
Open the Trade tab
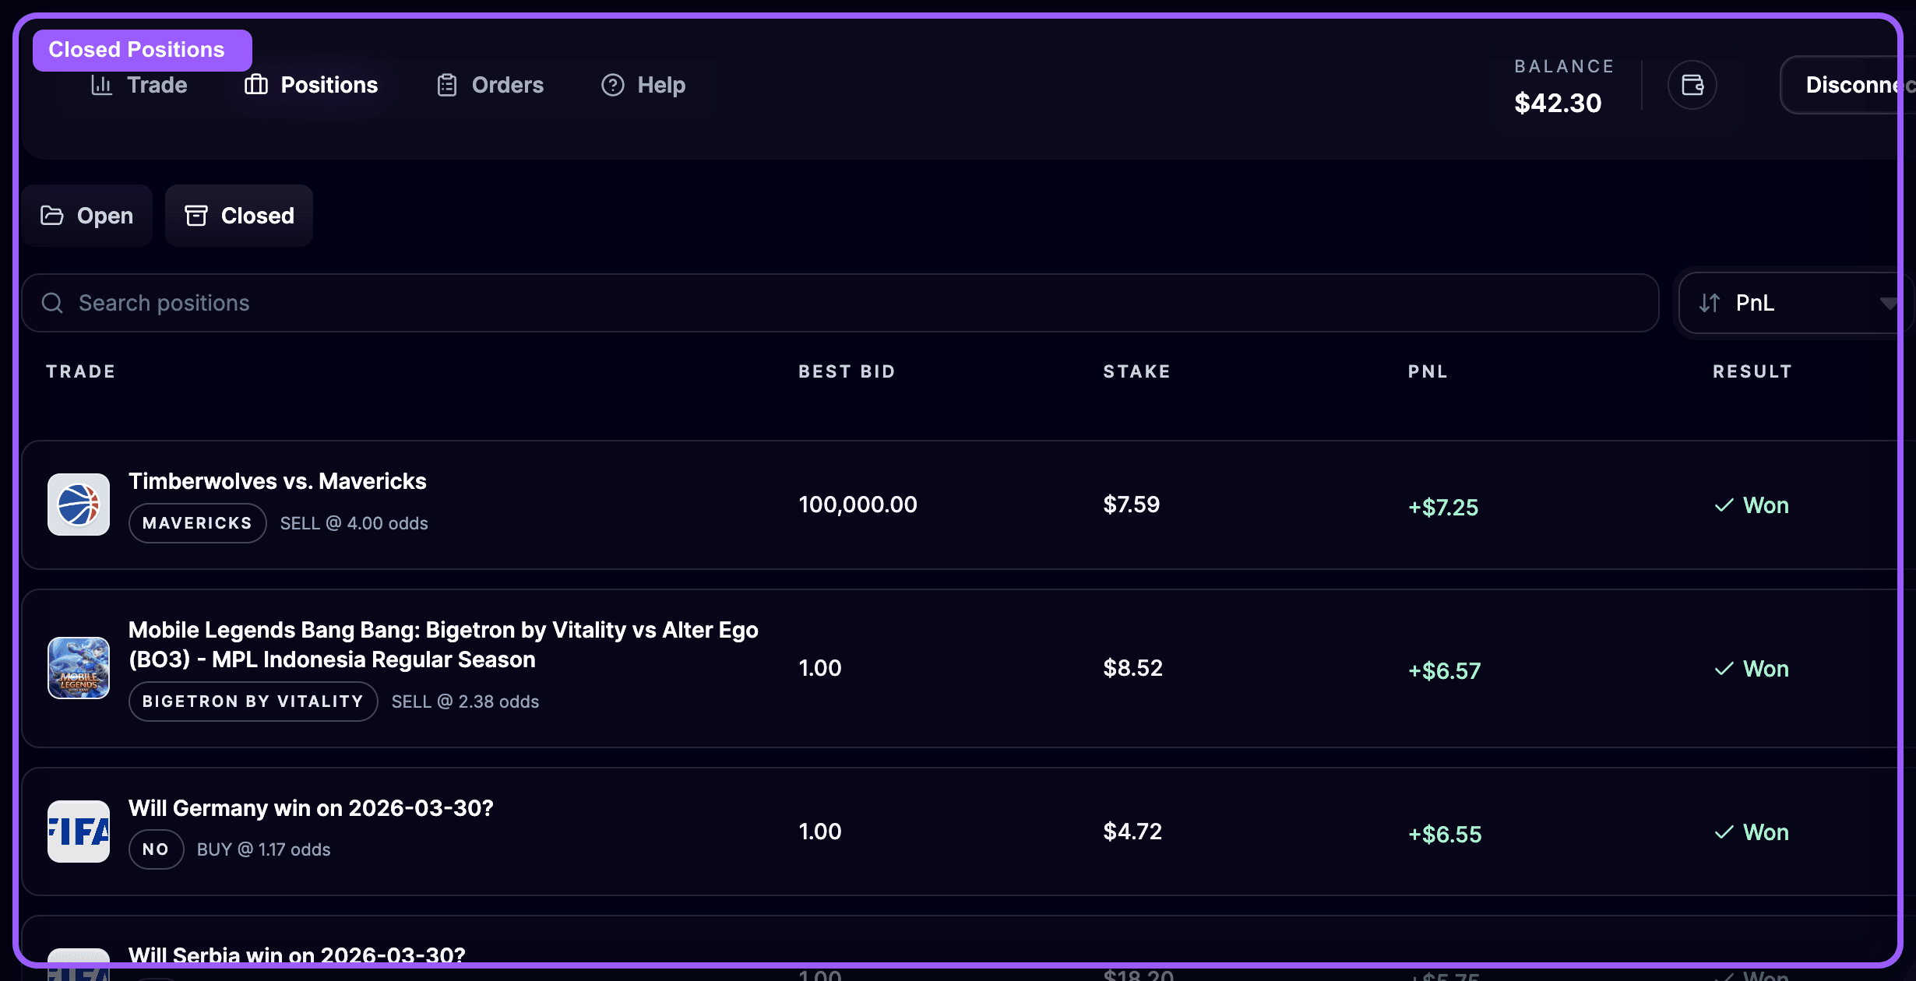tap(139, 85)
